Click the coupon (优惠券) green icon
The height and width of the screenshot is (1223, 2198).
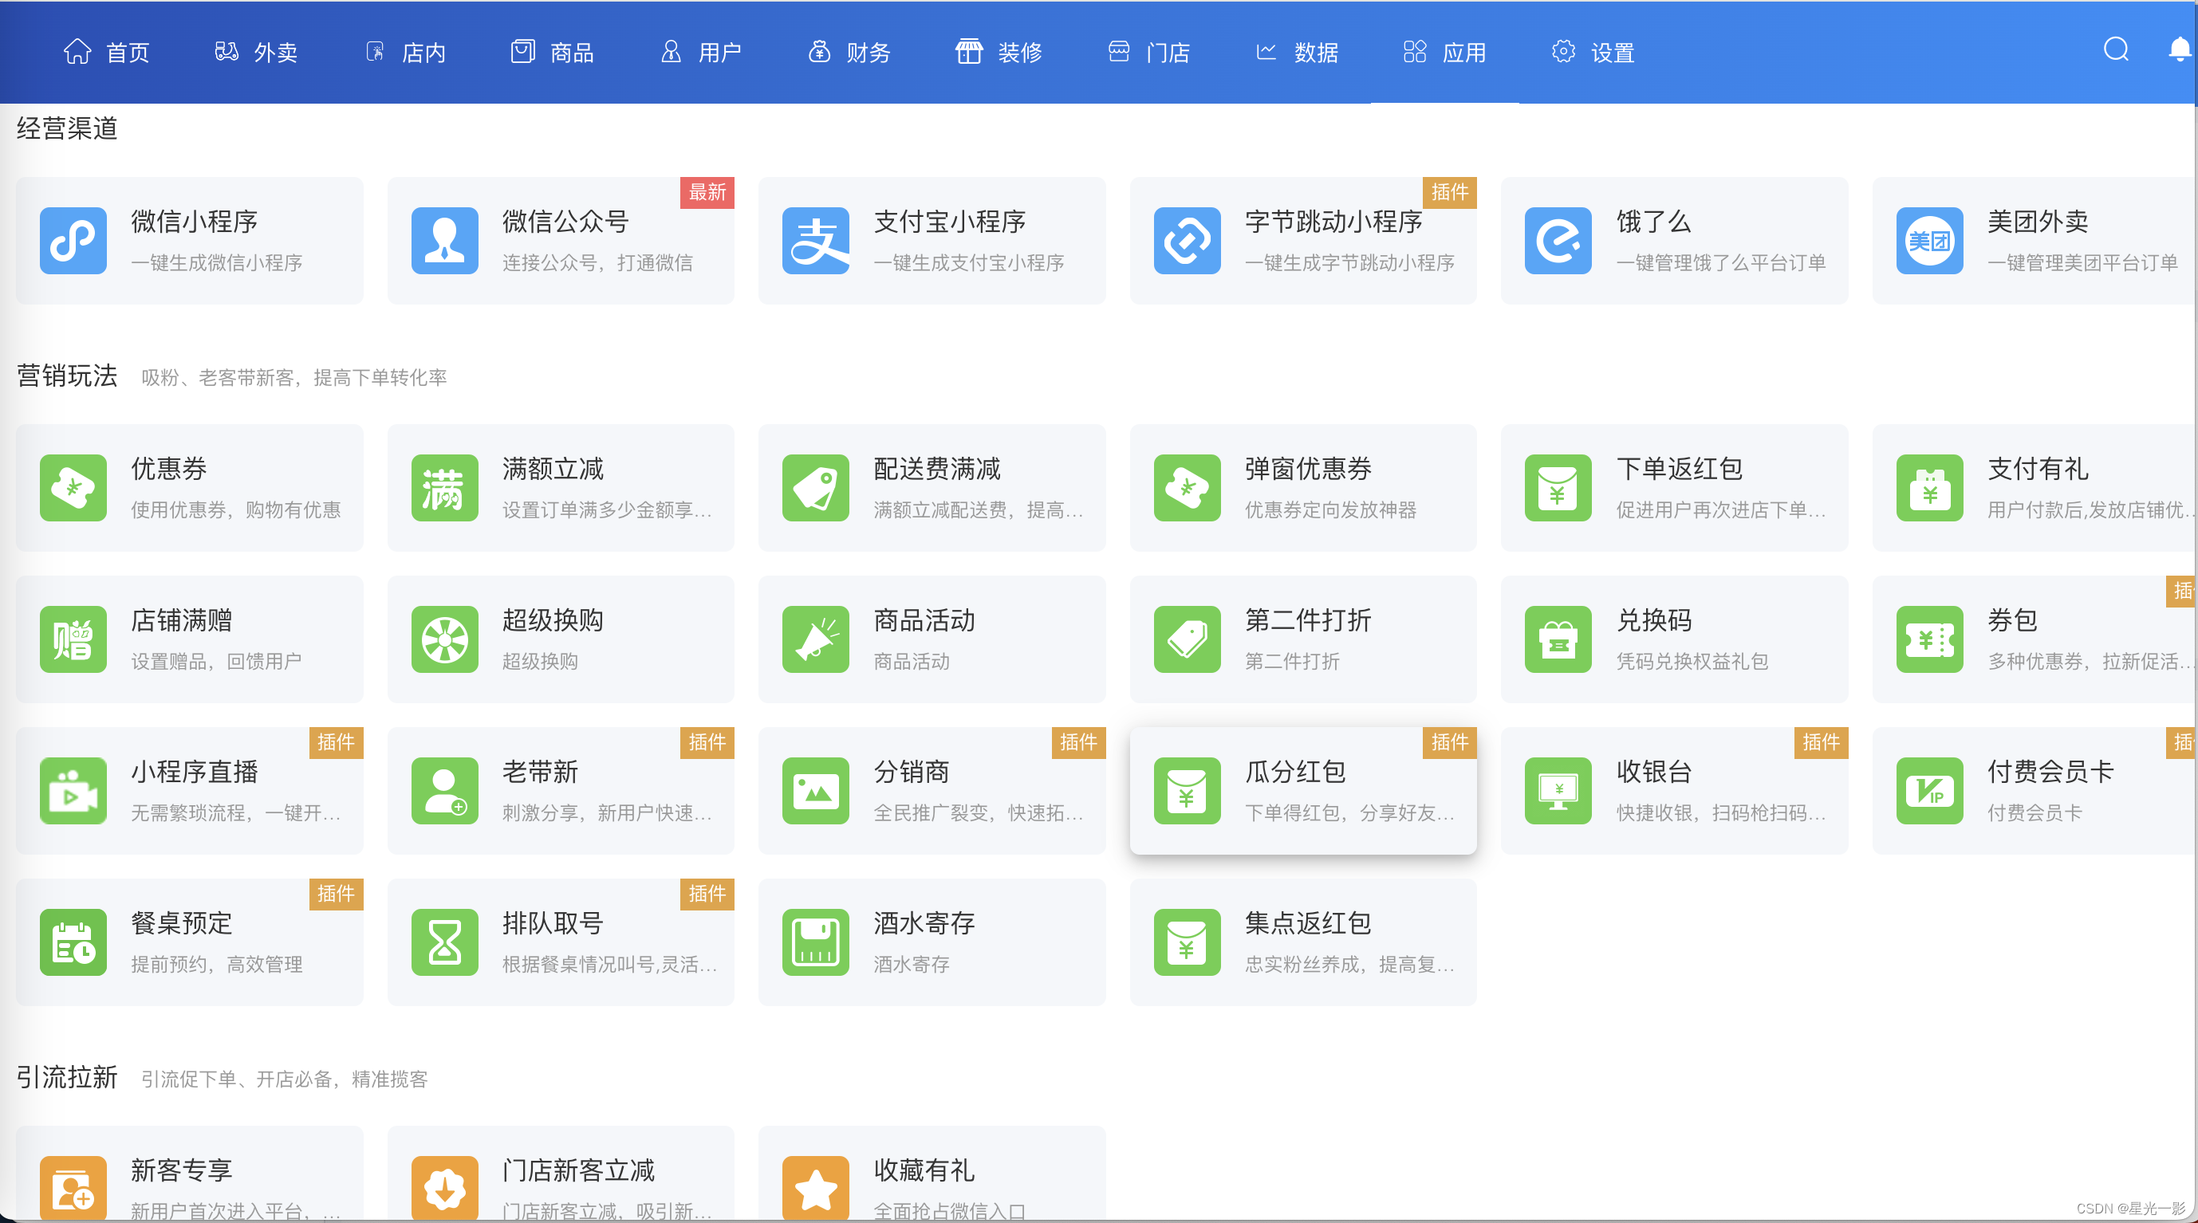coord(73,488)
